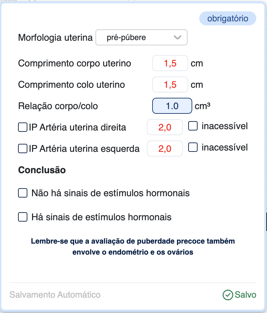Open the Morfologia uterina dropdown

(141, 37)
